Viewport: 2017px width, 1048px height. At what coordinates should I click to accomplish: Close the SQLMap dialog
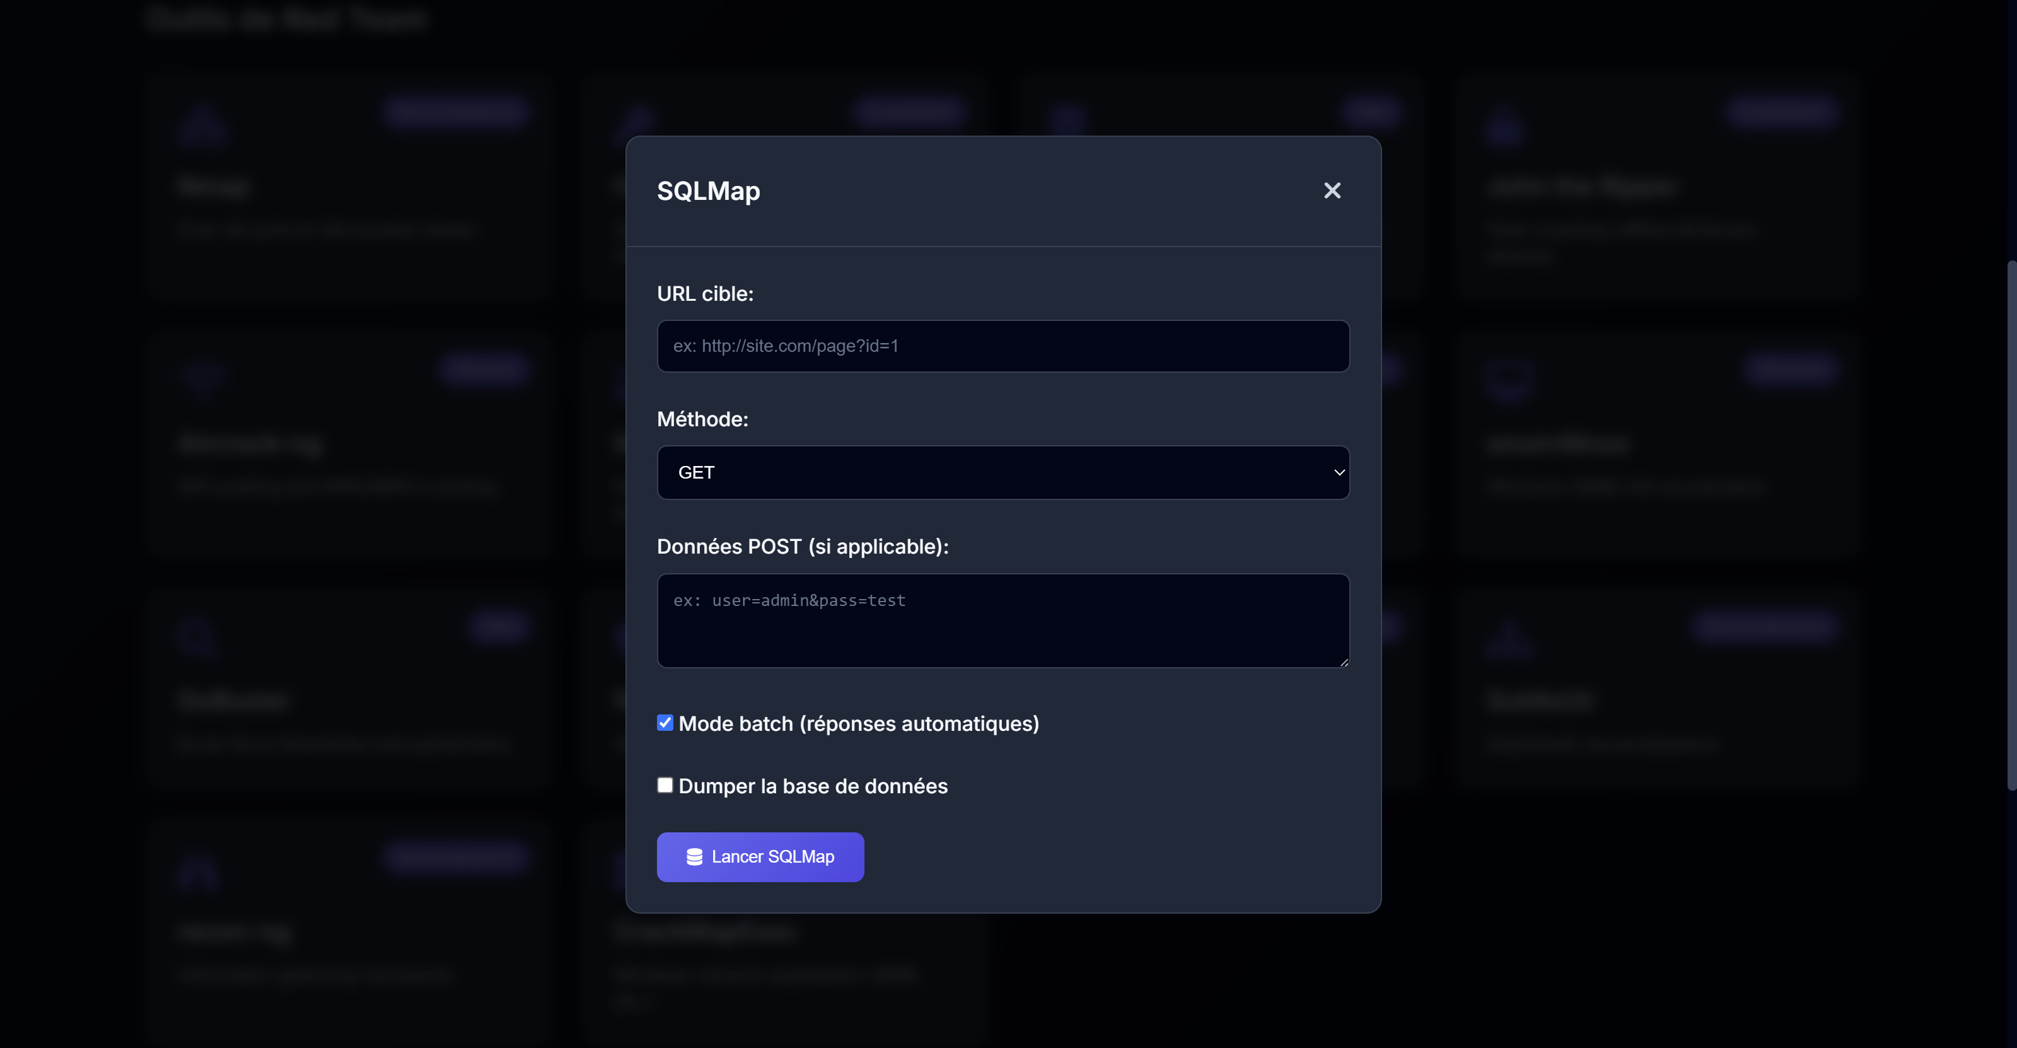click(x=1332, y=190)
